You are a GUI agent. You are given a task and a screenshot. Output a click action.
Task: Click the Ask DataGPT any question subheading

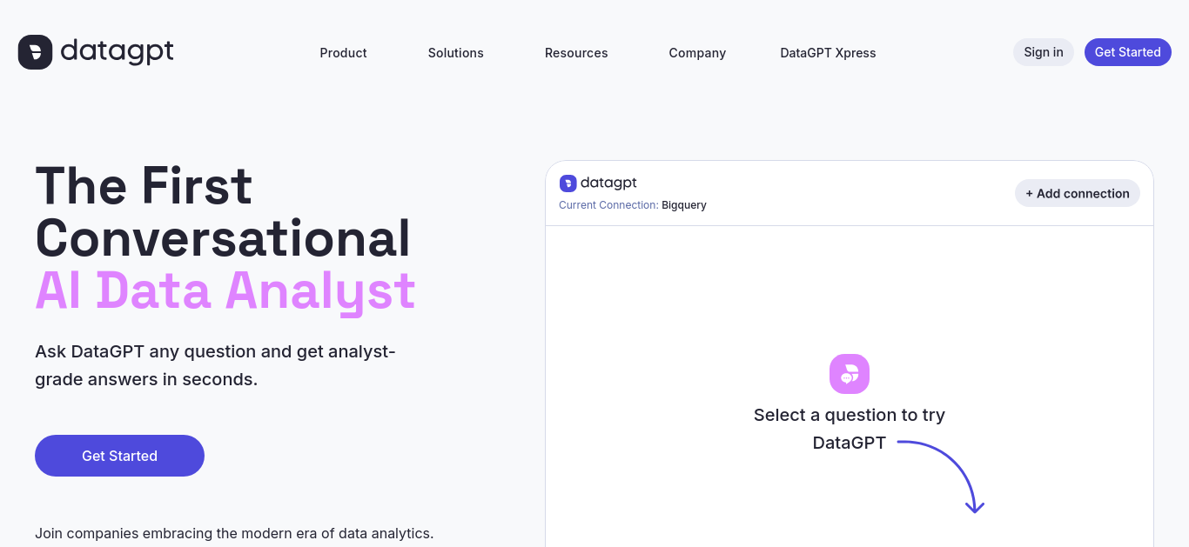point(215,365)
